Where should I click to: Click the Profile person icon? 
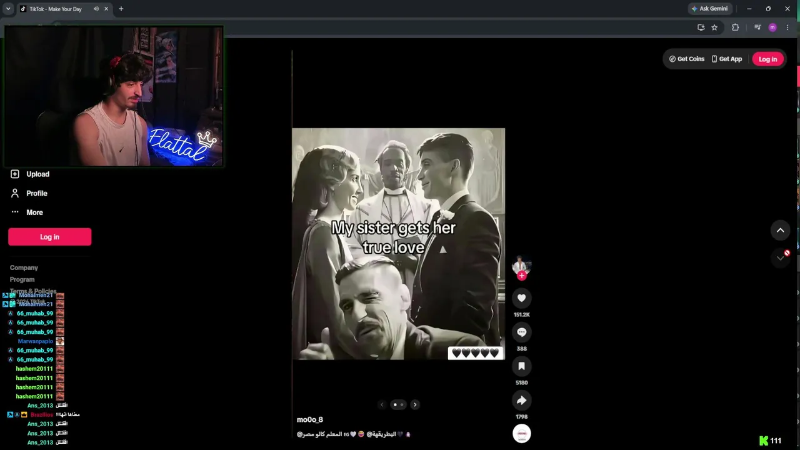point(15,193)
